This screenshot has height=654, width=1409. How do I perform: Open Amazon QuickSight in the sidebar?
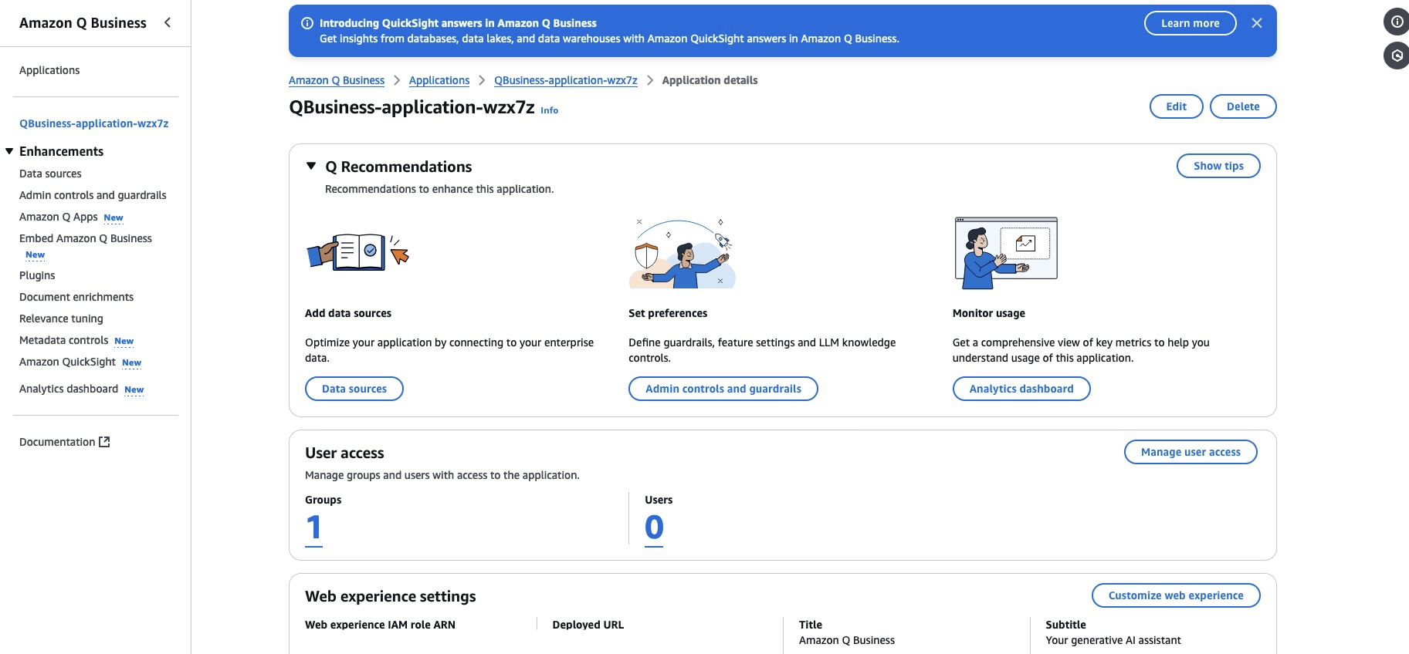pyautogui.click(x=67, y=362)
